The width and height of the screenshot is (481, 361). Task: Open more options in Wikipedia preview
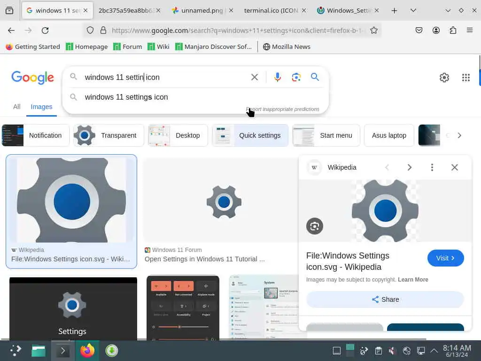pos(432,167)
